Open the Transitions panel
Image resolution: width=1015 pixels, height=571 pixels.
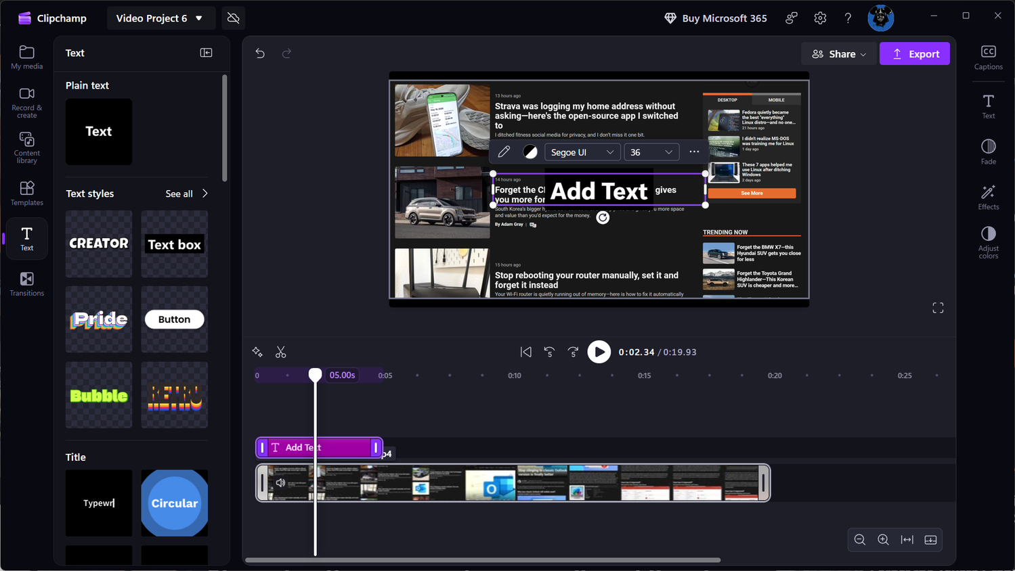coord(26,284)
